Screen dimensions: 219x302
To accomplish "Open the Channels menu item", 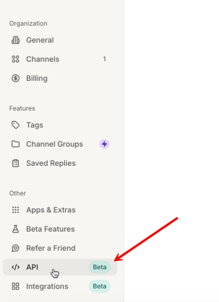I will coord(60,59).
